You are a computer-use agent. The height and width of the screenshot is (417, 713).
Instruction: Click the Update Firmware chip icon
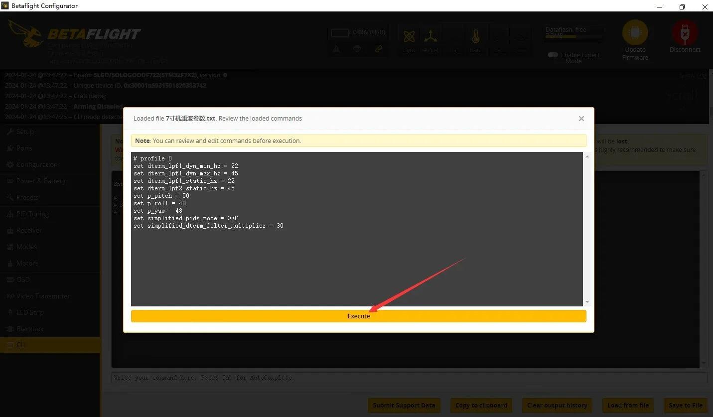pyautogui.click(x=635, y=33)
